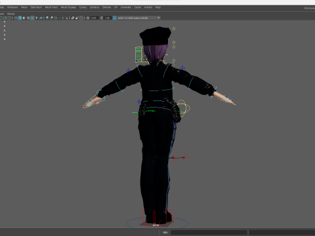Open the Help menu
This screenshot has width=315, height=236.
(158, 7)
